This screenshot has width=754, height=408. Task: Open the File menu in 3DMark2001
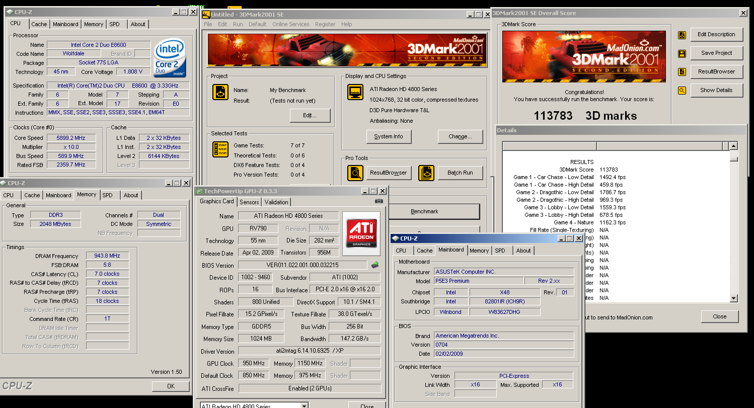208,24
